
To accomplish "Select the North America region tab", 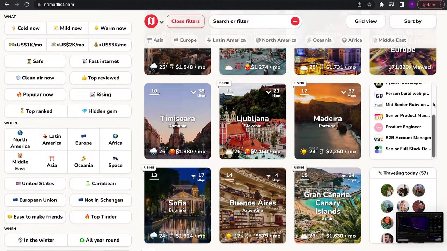I will [276, 40].
